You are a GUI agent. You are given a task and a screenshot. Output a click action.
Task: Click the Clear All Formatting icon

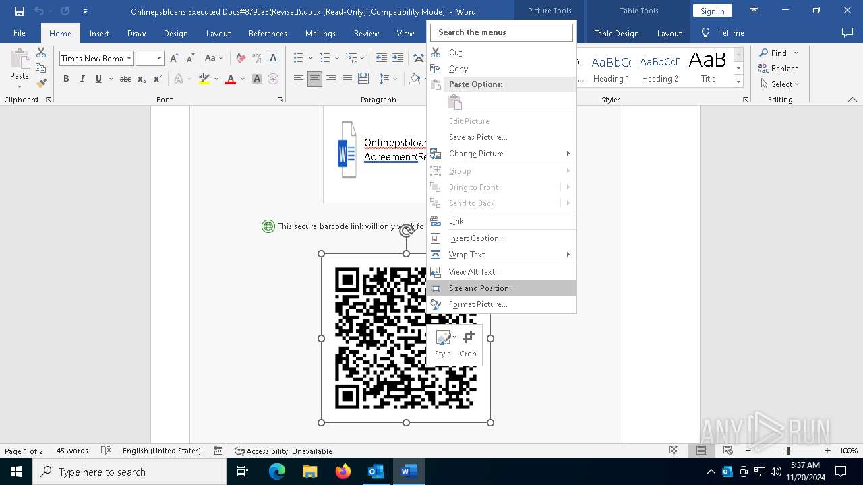tap(241, 59)
